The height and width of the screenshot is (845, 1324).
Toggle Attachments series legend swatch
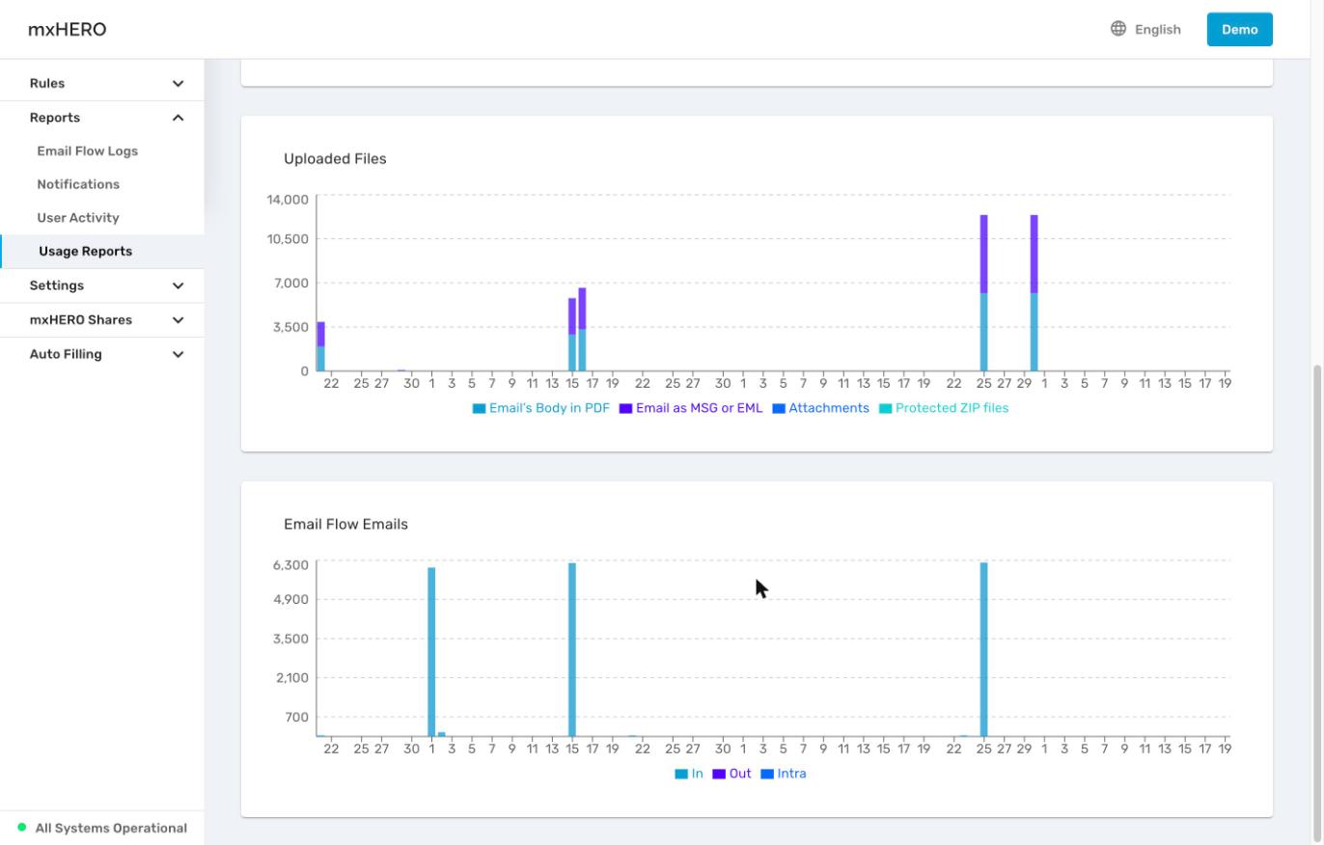click(779, 408)
